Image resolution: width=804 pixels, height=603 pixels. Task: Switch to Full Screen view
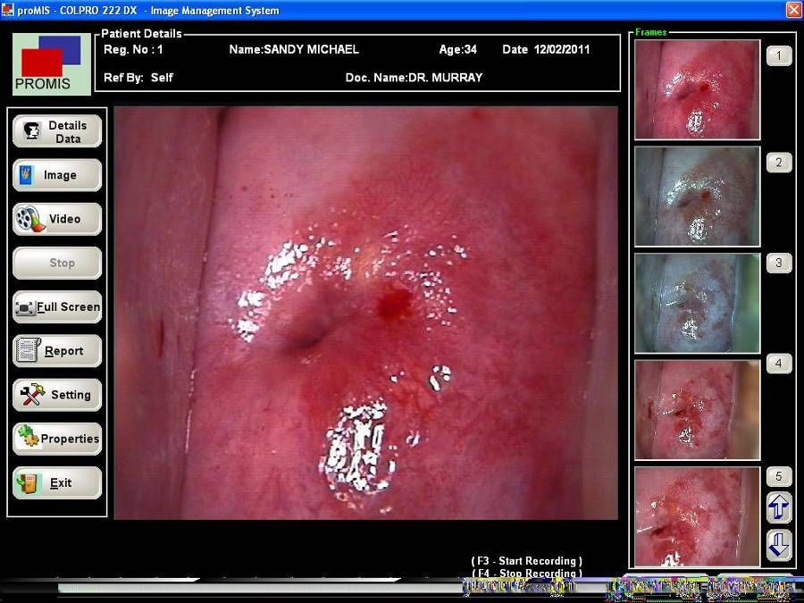pyautogui.click(x=57, y=307)
